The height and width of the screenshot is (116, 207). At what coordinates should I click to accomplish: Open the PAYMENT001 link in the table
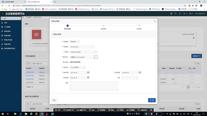pos(30,82)
